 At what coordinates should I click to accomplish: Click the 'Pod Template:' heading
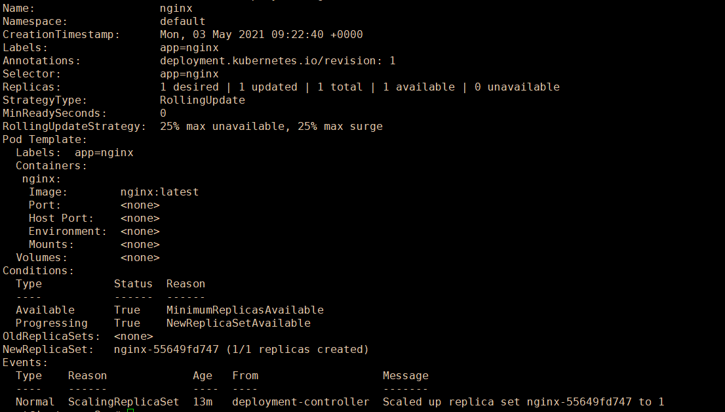[x=45, y=140]
